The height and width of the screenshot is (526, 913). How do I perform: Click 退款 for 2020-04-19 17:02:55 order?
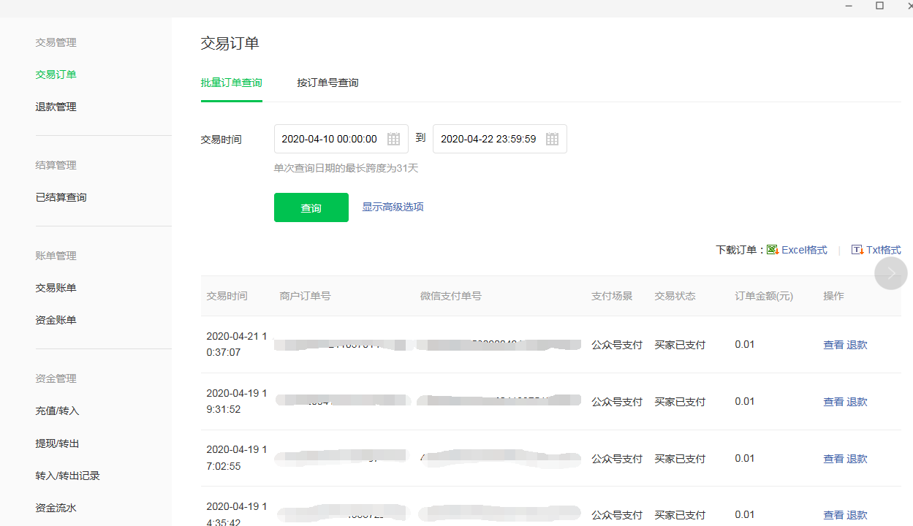point(857,459)
